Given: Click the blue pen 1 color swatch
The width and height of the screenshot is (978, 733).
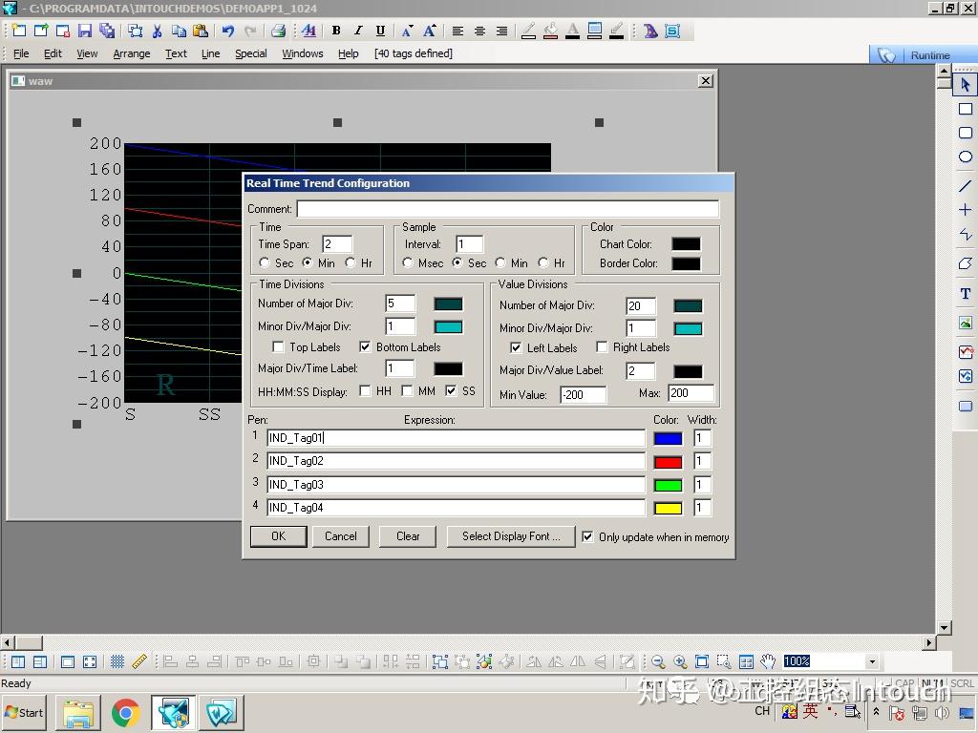Looking at the screenshot, I should click(668, 438).
